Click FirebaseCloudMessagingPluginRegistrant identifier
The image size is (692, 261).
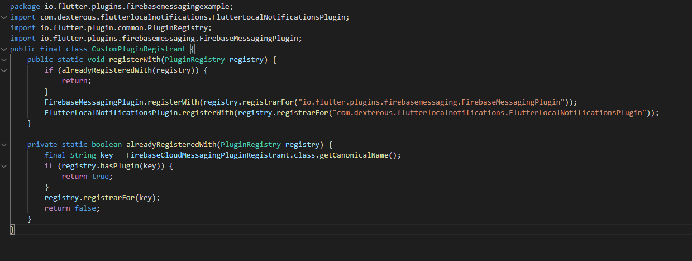208,155
